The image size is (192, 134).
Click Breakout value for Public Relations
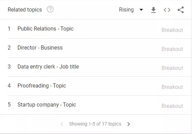click(x=172, y=30)
